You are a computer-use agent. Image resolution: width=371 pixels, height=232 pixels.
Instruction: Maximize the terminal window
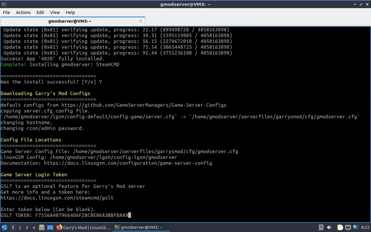coord(361,4)
